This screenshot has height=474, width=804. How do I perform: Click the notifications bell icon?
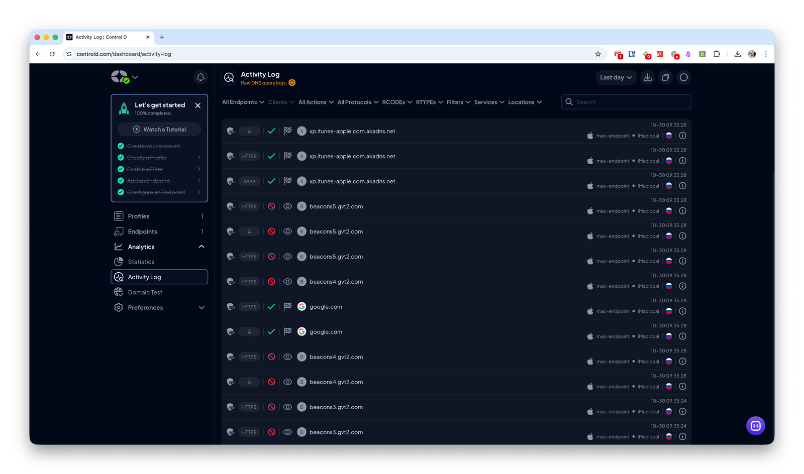[200, 77]
